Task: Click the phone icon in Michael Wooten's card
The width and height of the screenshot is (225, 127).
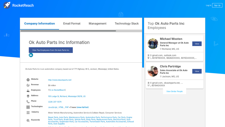Action: click(150, 58)
